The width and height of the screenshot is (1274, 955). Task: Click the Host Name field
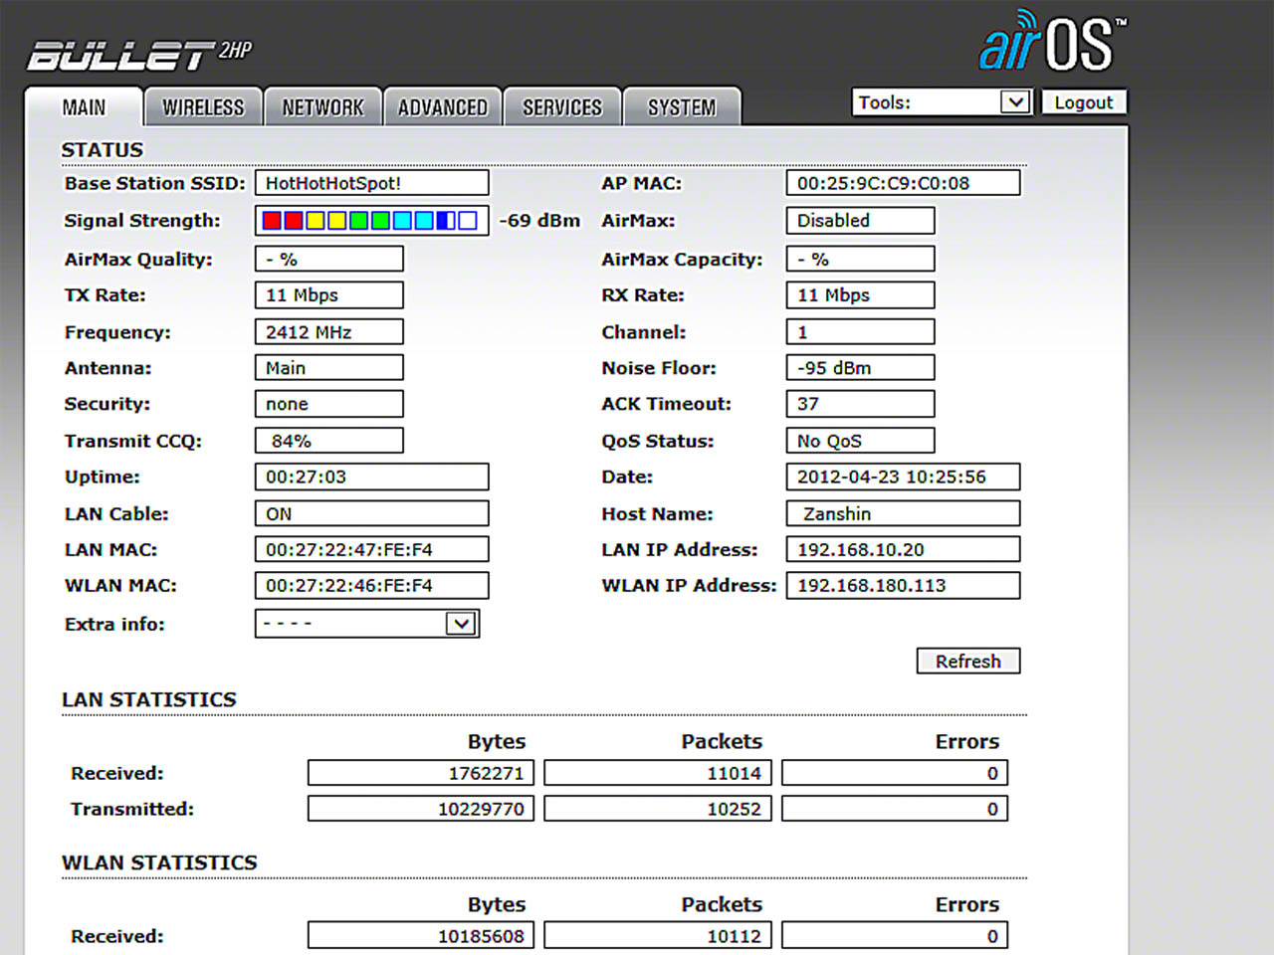pos(903,514)
